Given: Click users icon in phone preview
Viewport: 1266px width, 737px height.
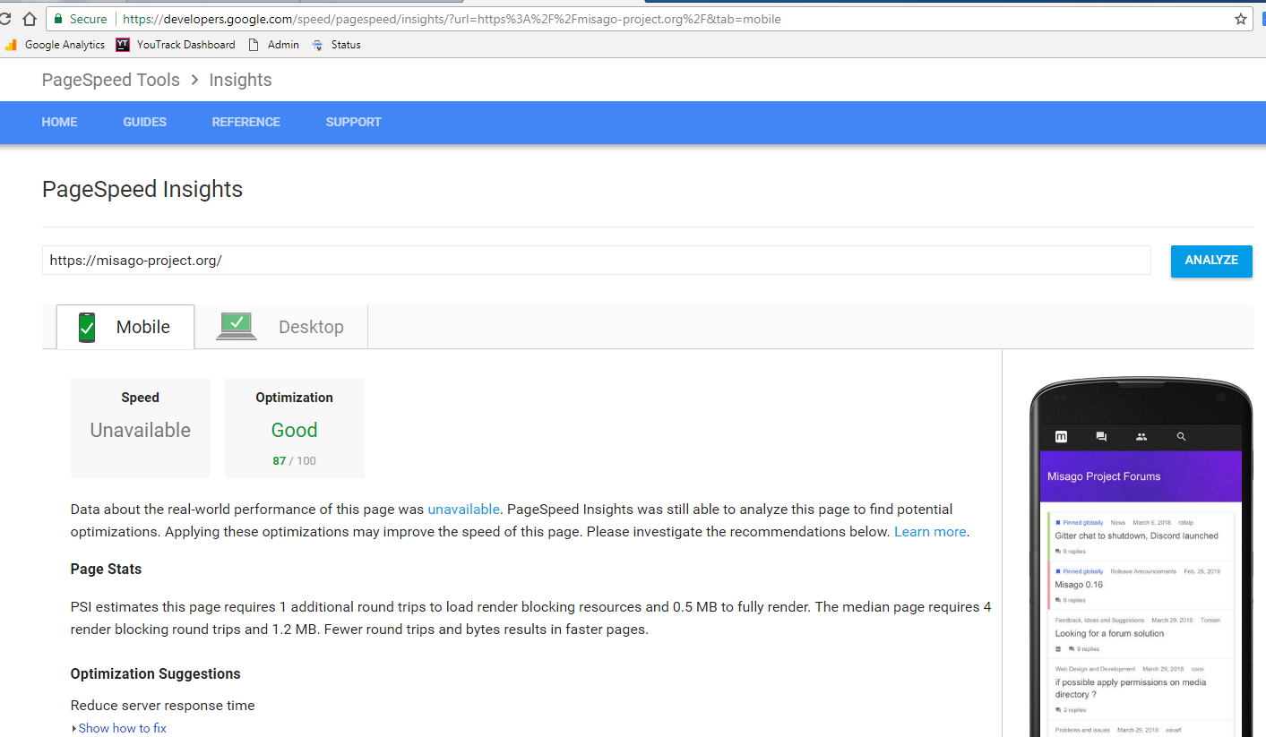Looking at the screenshot, I should (1141, 436).
